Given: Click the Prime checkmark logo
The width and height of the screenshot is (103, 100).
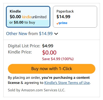Looking at the screenshot, I should (62, 23).
